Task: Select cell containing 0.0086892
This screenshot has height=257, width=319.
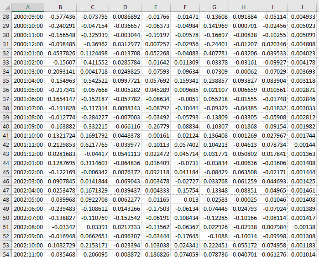Action: (125, 17)
